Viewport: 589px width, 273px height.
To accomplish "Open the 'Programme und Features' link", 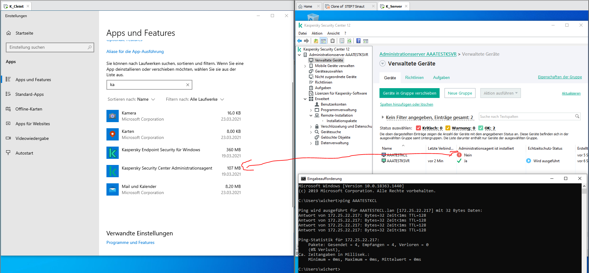I will coord(130,242).
